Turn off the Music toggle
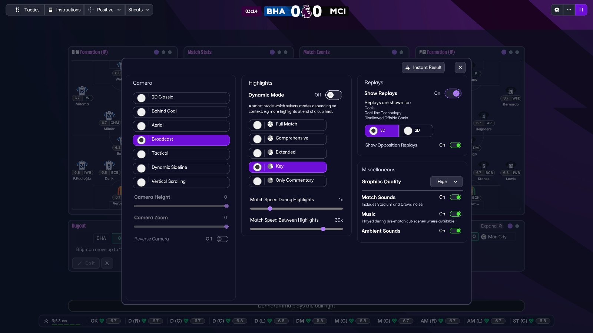Viewport: 593px width, 333px height. click(455, 214)
